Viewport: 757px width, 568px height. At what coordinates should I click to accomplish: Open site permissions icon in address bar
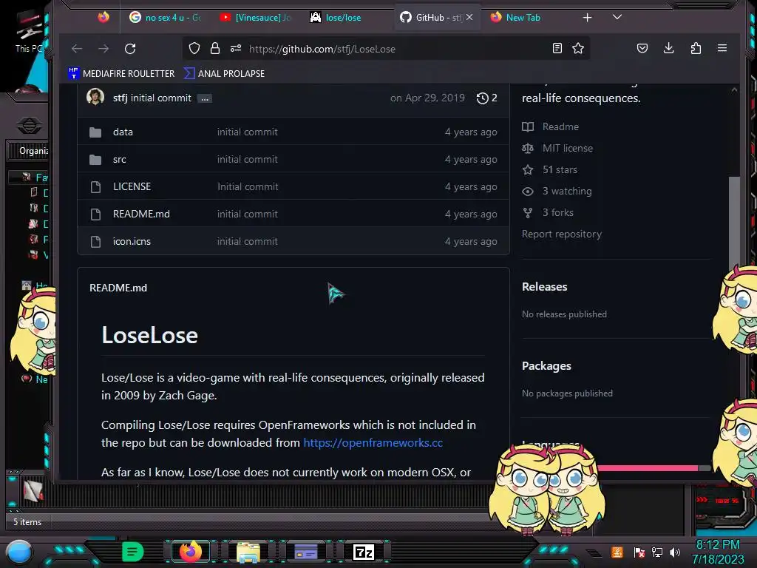(x=236, y=48)
